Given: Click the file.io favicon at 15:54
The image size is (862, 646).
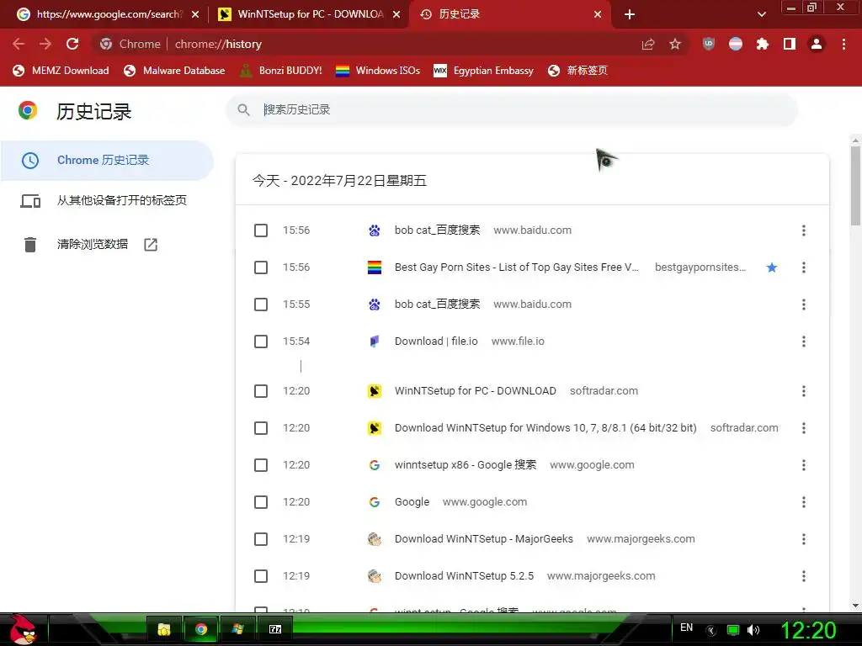Looking at the screenshot, I should coord(375,342).
